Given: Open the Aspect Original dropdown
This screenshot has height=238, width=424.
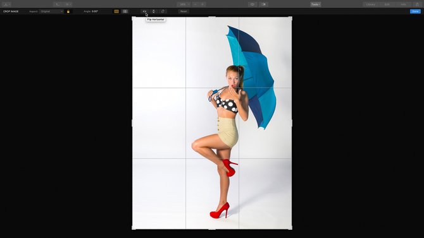Looking at the screenshot, I should pos(51,11).
